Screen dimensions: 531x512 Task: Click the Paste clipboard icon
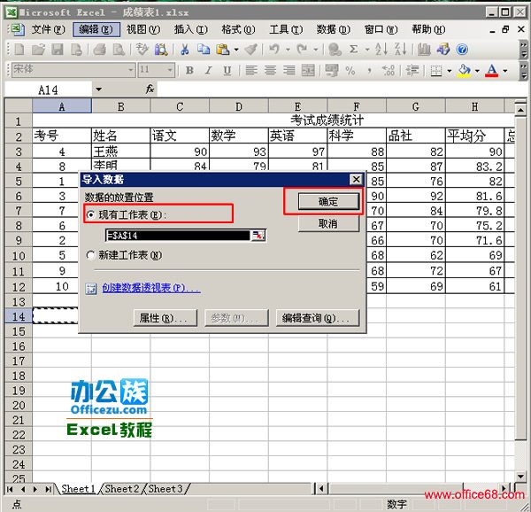[222, 50]
